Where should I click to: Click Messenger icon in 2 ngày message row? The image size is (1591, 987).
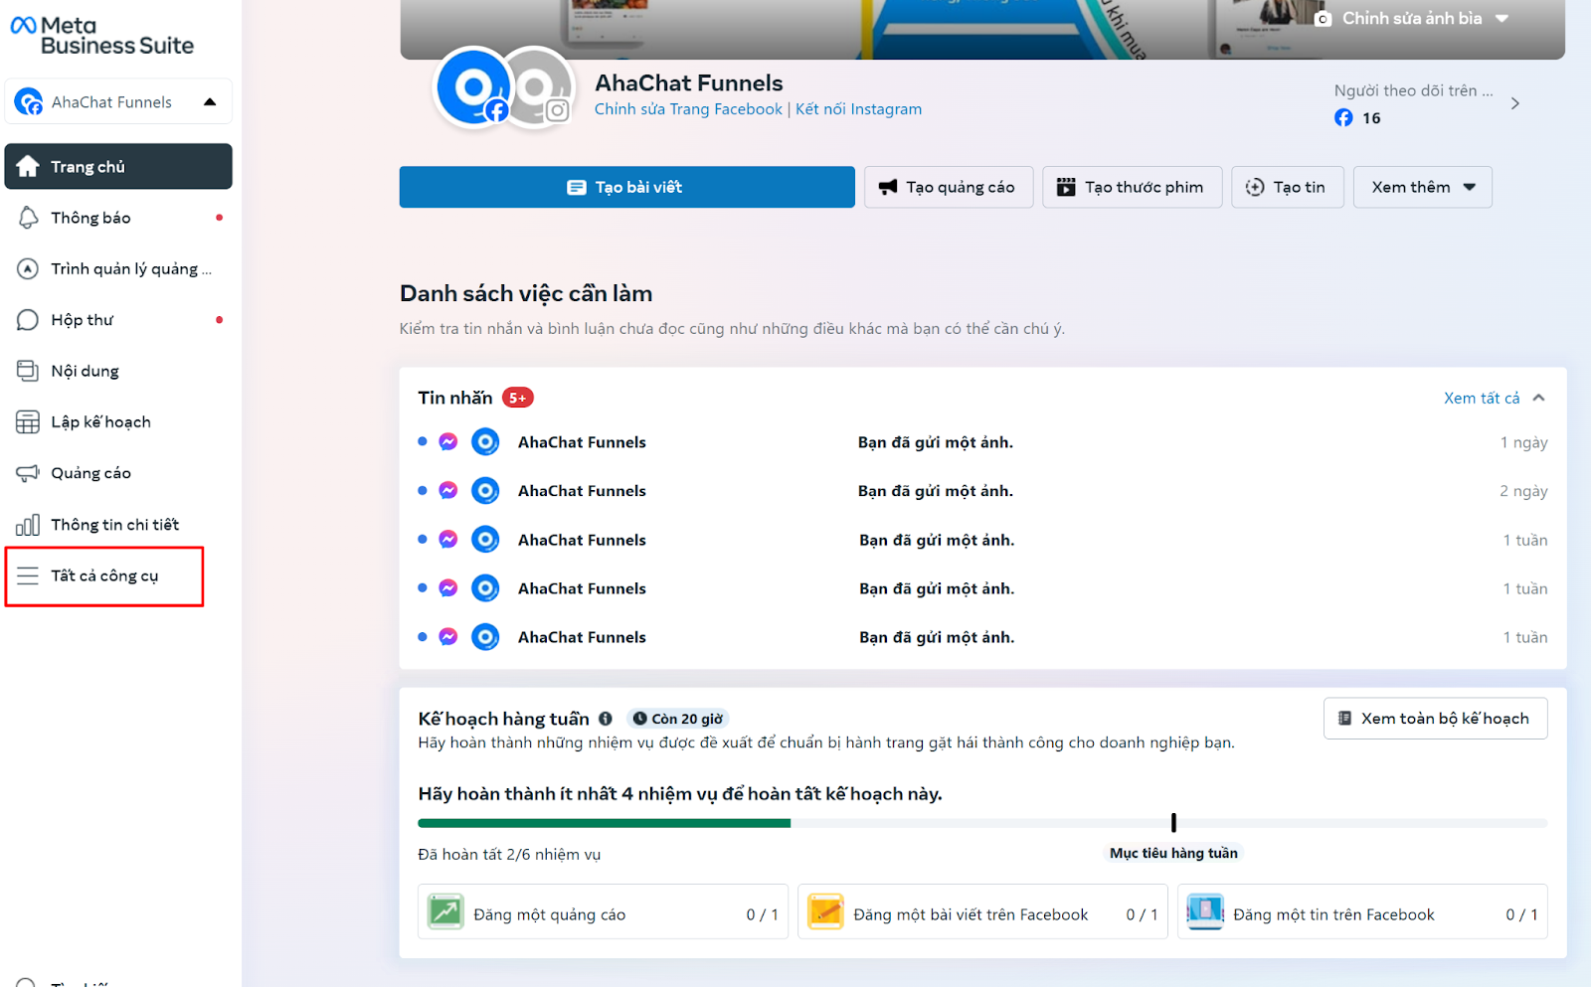448,491
